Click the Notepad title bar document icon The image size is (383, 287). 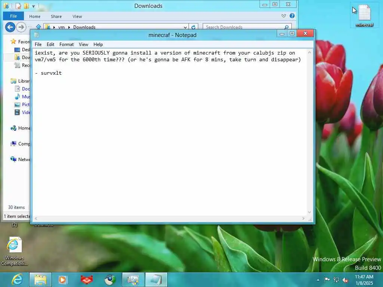tap(36, 35)
